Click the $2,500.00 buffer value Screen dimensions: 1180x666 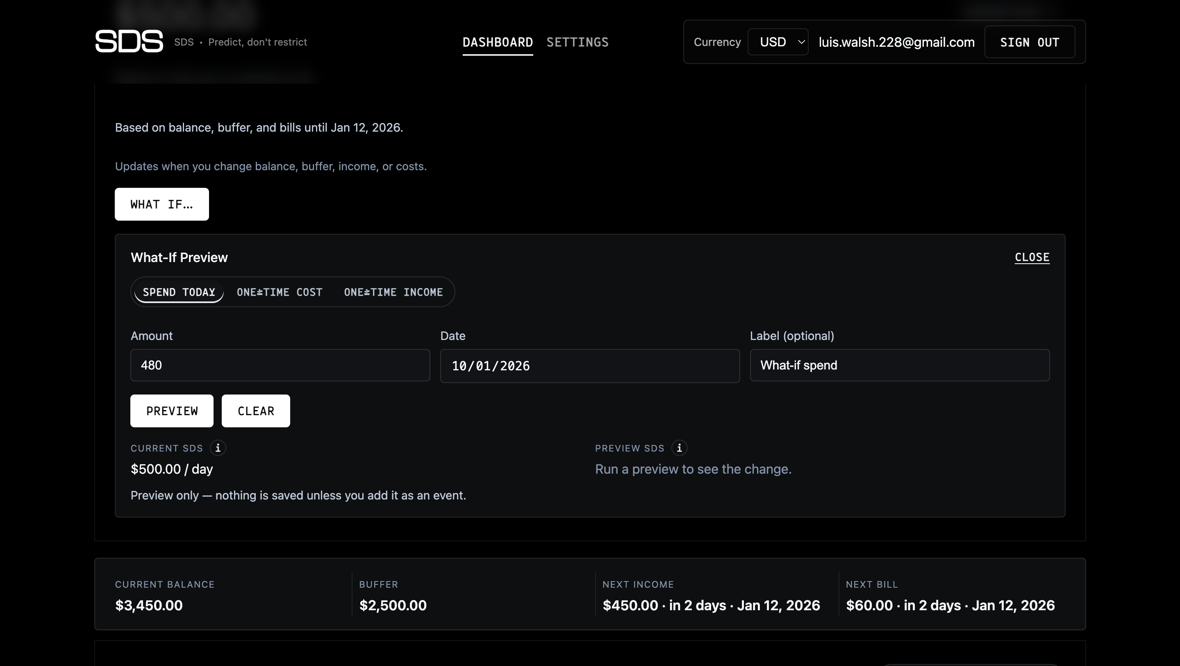tap(393, 605)
